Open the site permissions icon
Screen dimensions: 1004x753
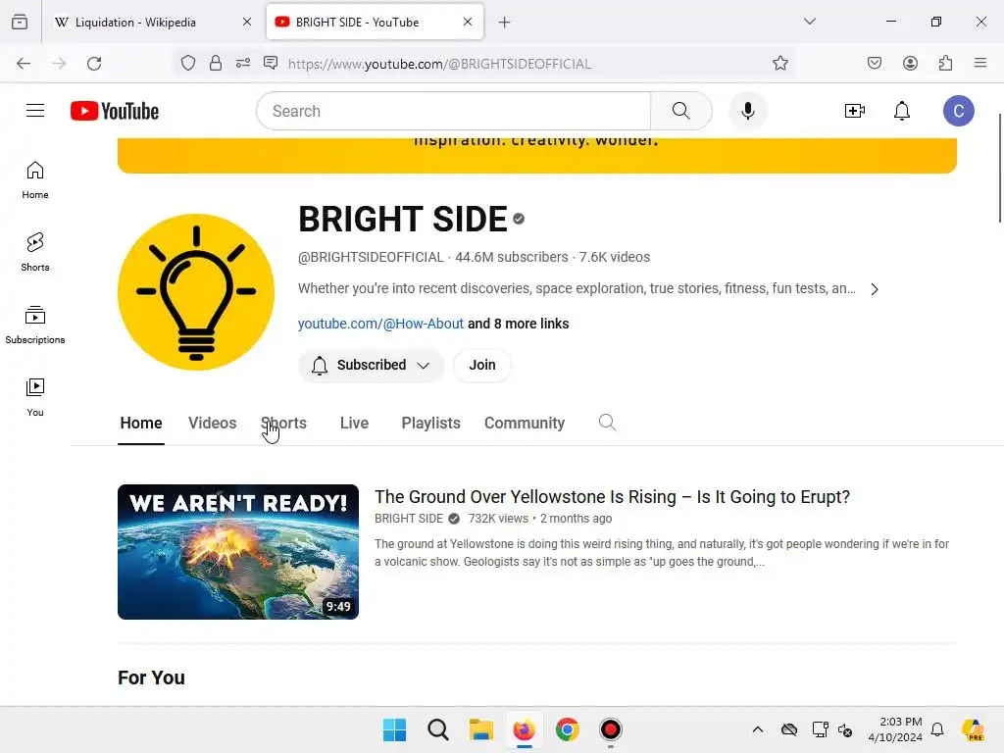coord(243,64)
